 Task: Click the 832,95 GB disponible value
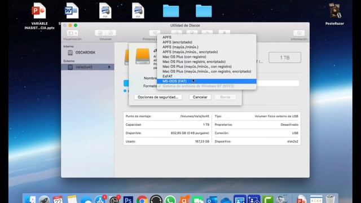190,133
